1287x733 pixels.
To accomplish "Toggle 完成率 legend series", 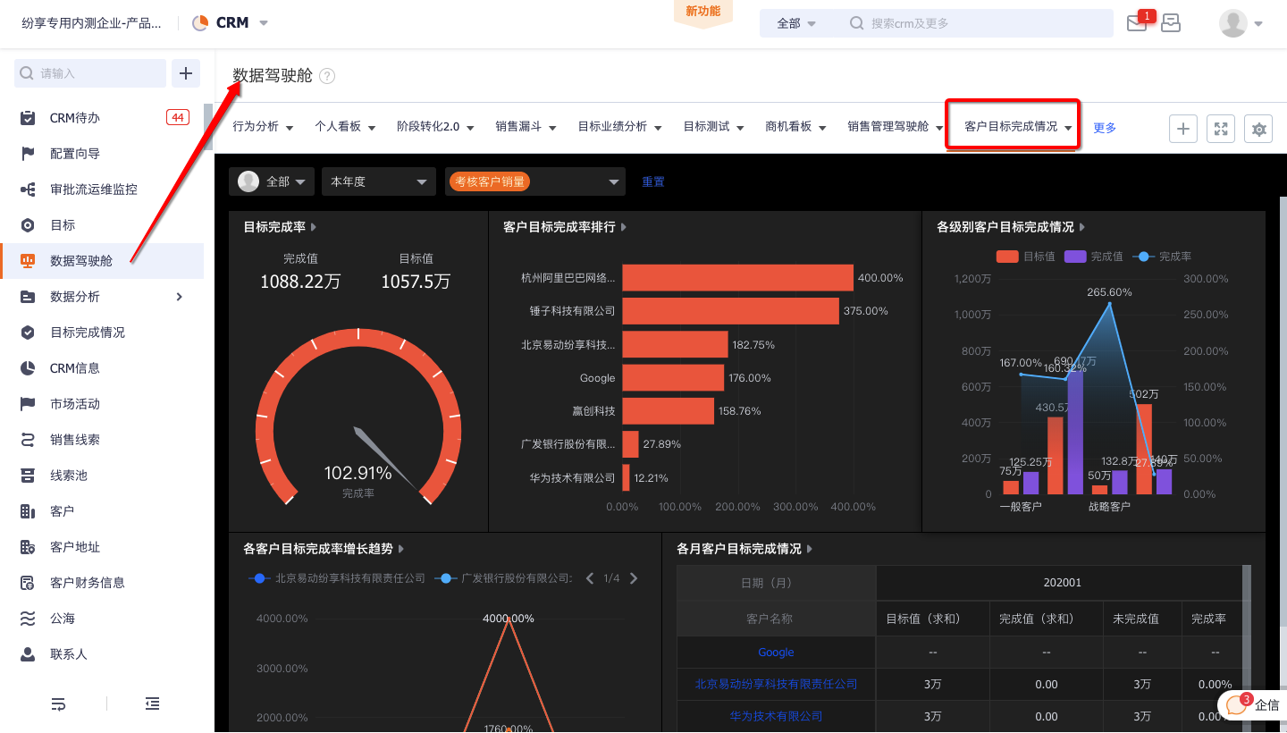I will (1162, 257).
